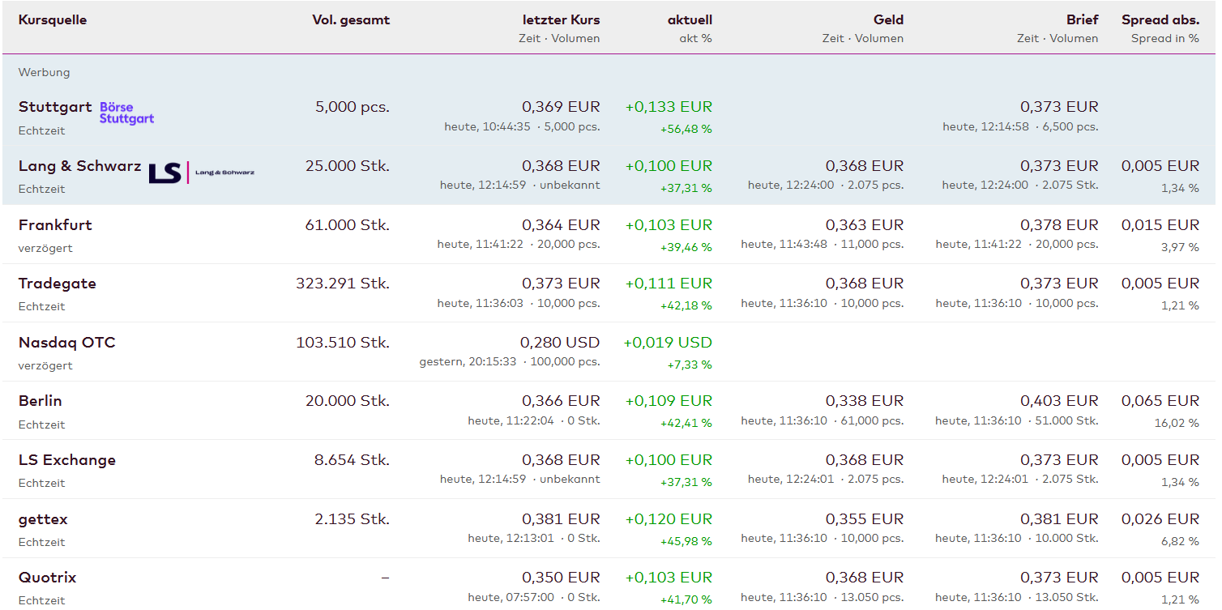The image size is (1222, 610).
Task: Click Tradegate change +0,111 EUR
Action: coord(669,284)
